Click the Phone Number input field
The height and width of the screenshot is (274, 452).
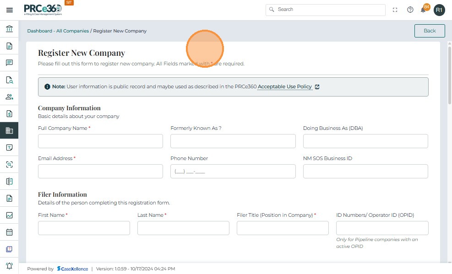click(233, 171)
